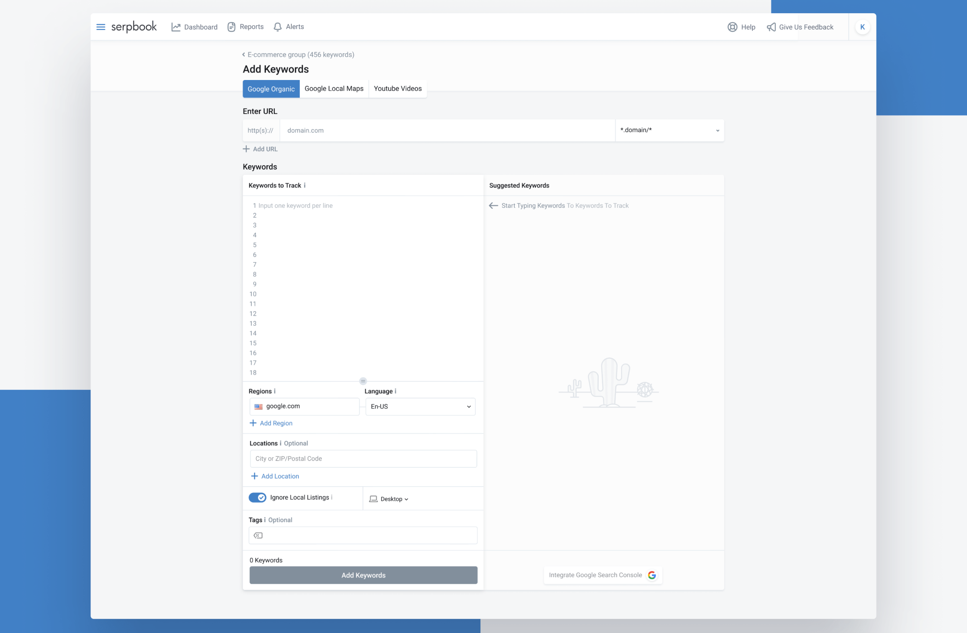Switch to Youtube Videos tab
Image resolution: width=967 pixels, height=633 pixels.
point(397,89)
